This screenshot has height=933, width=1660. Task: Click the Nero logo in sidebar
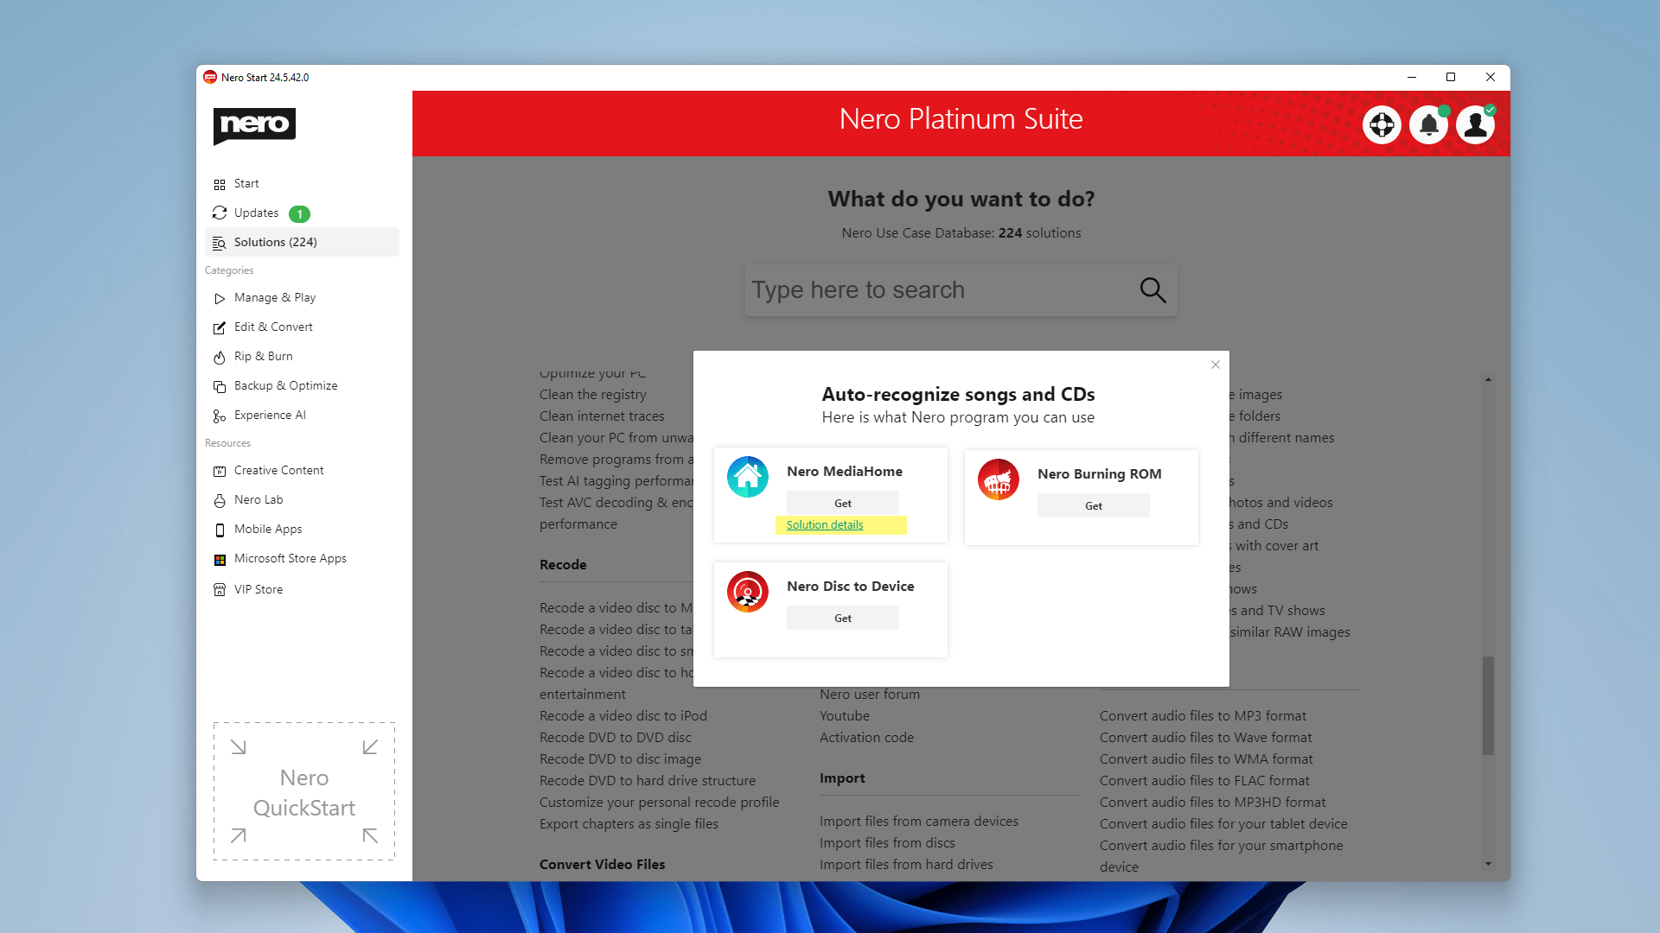[254, 125]
